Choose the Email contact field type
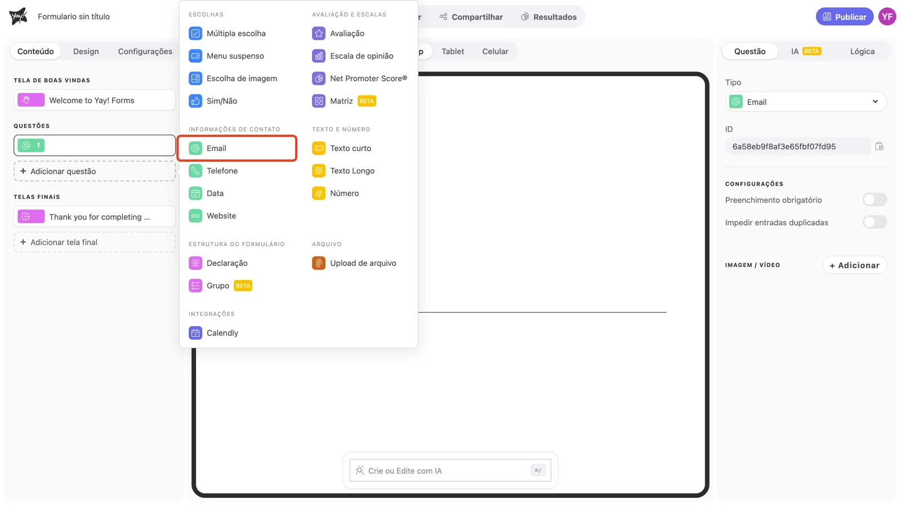 pyautogui.click(x=237, y=148)
